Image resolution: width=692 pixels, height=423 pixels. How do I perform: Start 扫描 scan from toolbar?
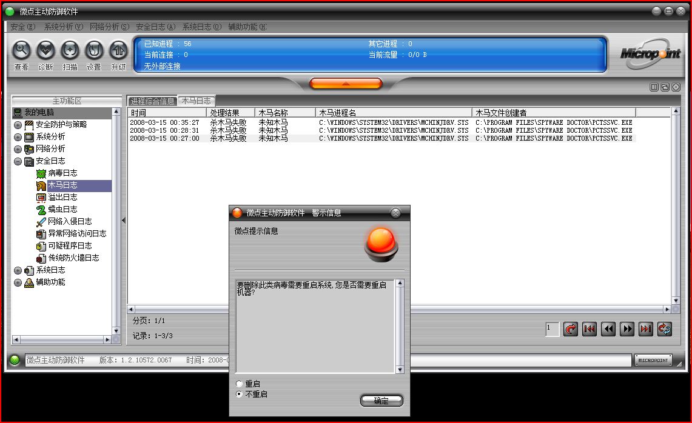(70, 50)
